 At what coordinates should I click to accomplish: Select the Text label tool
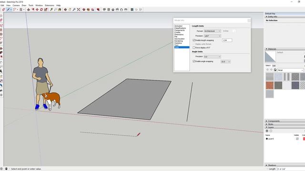point(56,9)
